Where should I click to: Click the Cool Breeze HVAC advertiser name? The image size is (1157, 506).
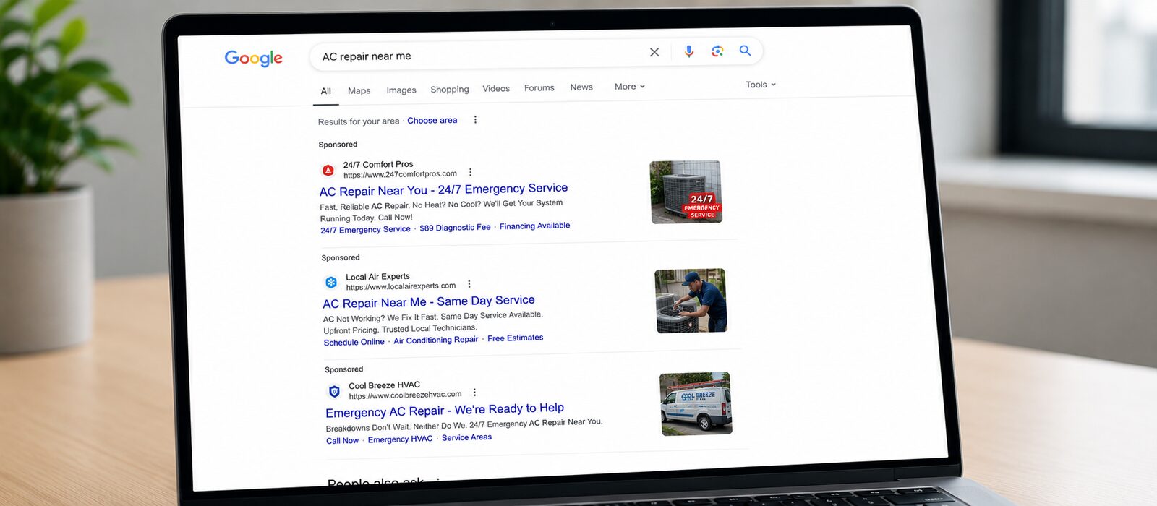point(384,385)
